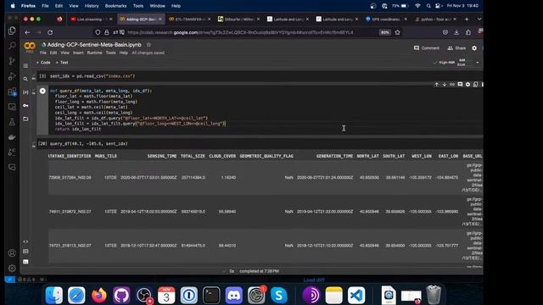This screenshot has height=305, width=543.
Task: Open VS Code Accounts icon
Action: tap(12, 253)
